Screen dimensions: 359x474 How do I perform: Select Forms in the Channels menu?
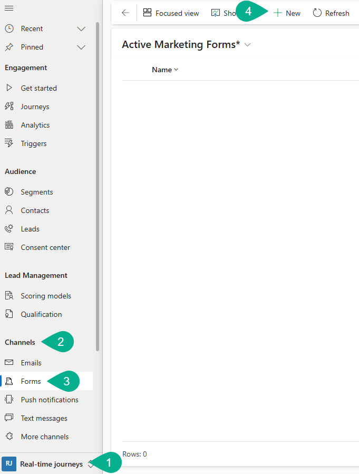click(31, 381)
